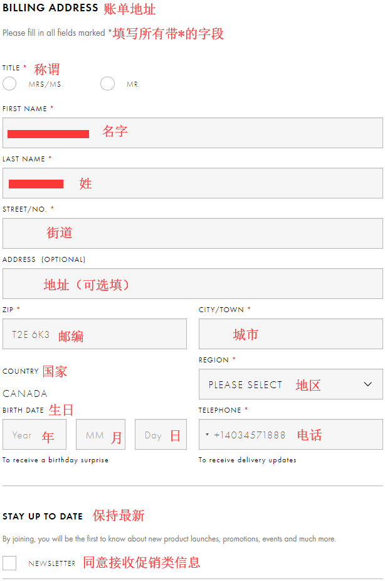Screen dimensions: 385x581
Task: Click the MRS/MS. label text
Action: 46,85
